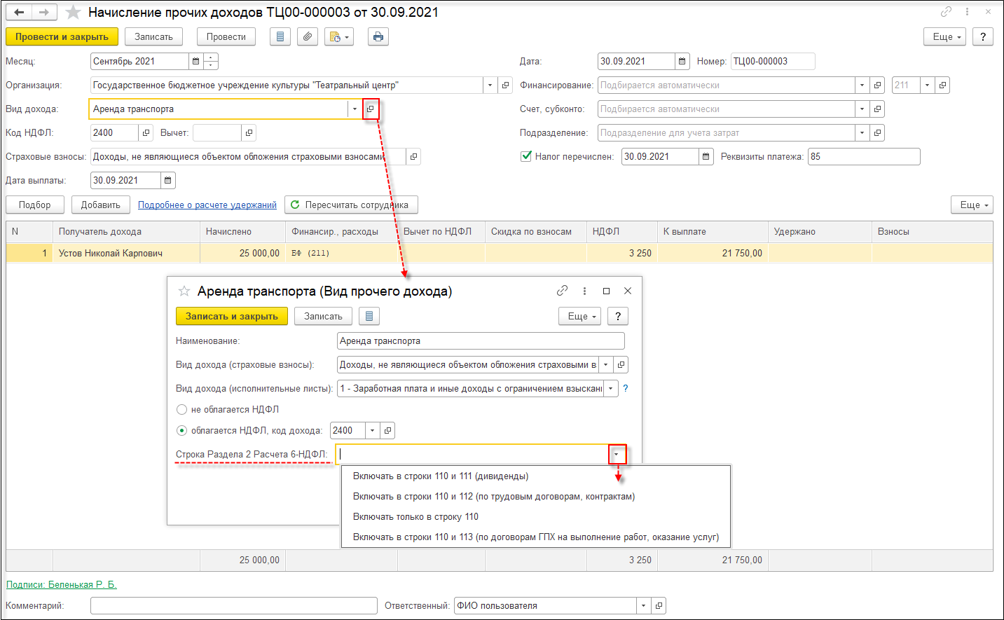Expand Вид дохода dropdown in main form
1004x620 pixels.
[x=355, y=109]
